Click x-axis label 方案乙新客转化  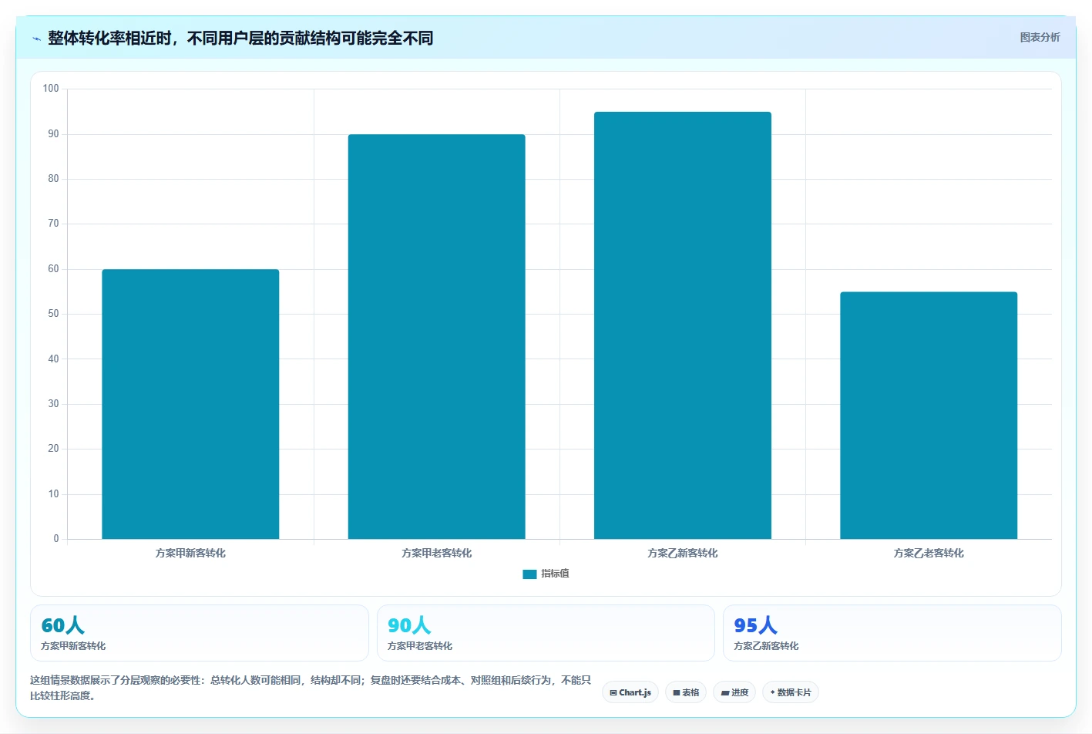coord(683,553)
